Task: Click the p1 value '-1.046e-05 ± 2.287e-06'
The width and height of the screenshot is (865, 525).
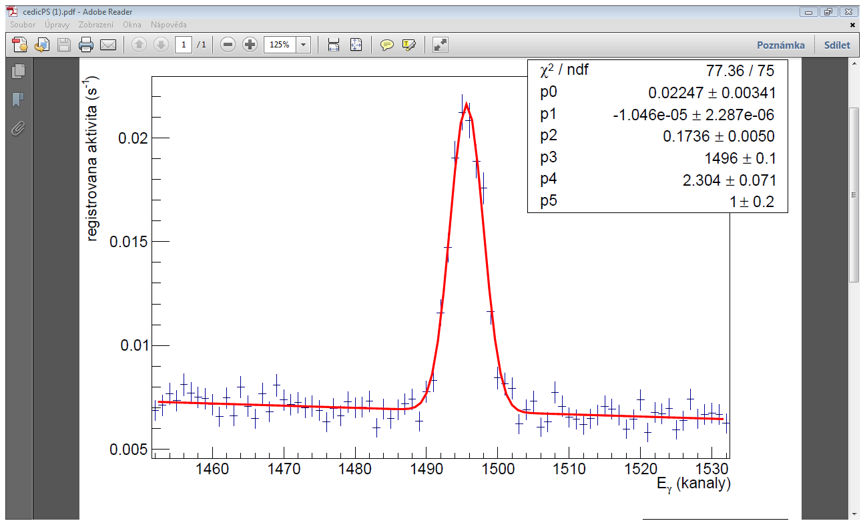Action: point(693,115)
